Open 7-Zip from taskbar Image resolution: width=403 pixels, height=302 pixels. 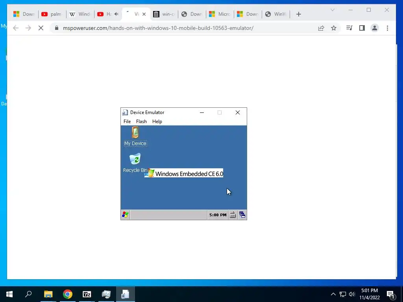tap(87, 294)
